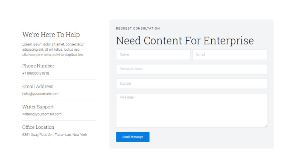The width and height of the screenshot is (296, 168).
Task: Click the Name input field
Action: click(x=153, y=55)
